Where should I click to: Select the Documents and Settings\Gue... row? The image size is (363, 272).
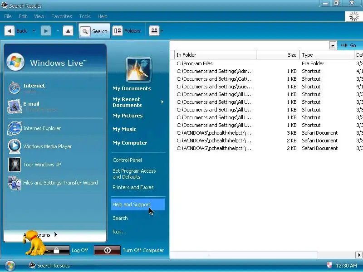(266, 87)
